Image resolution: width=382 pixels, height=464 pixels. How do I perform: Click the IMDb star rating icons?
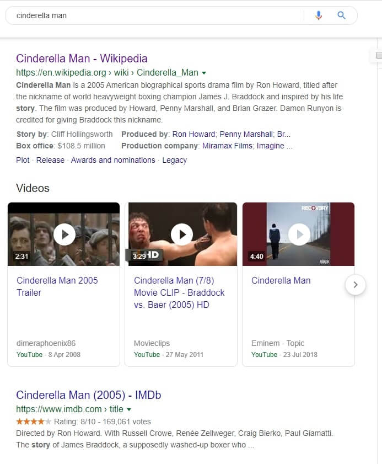click(34, 422)
